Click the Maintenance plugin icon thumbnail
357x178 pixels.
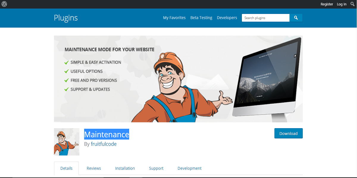coord(67,142)
